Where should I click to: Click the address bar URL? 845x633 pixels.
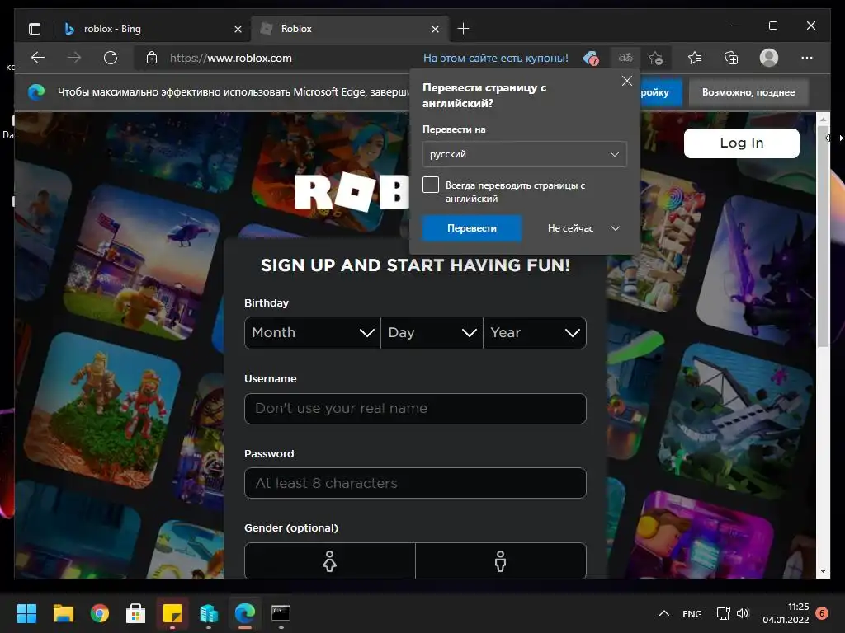coord(231,58)
